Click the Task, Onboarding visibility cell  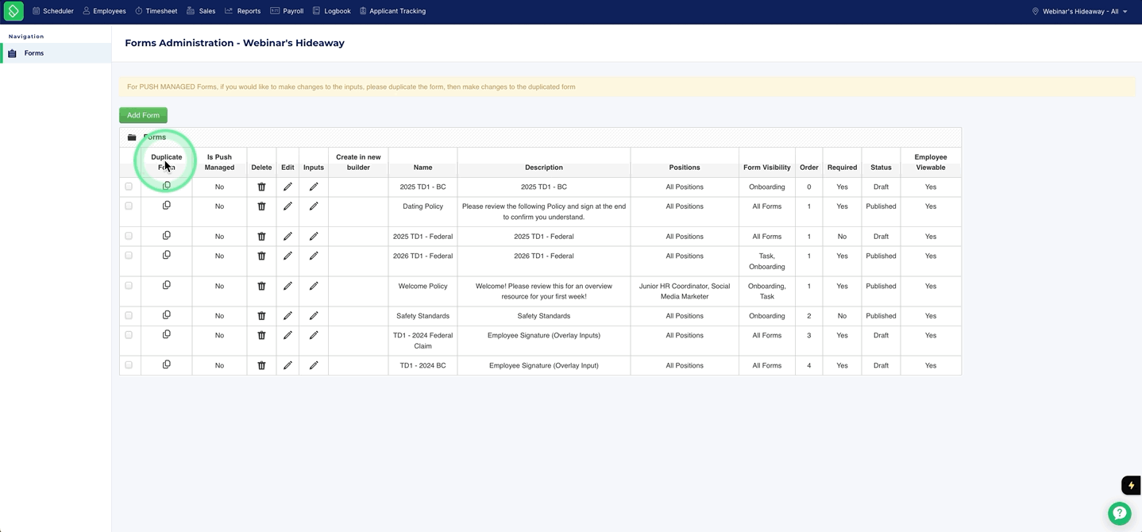pos(766,261)
